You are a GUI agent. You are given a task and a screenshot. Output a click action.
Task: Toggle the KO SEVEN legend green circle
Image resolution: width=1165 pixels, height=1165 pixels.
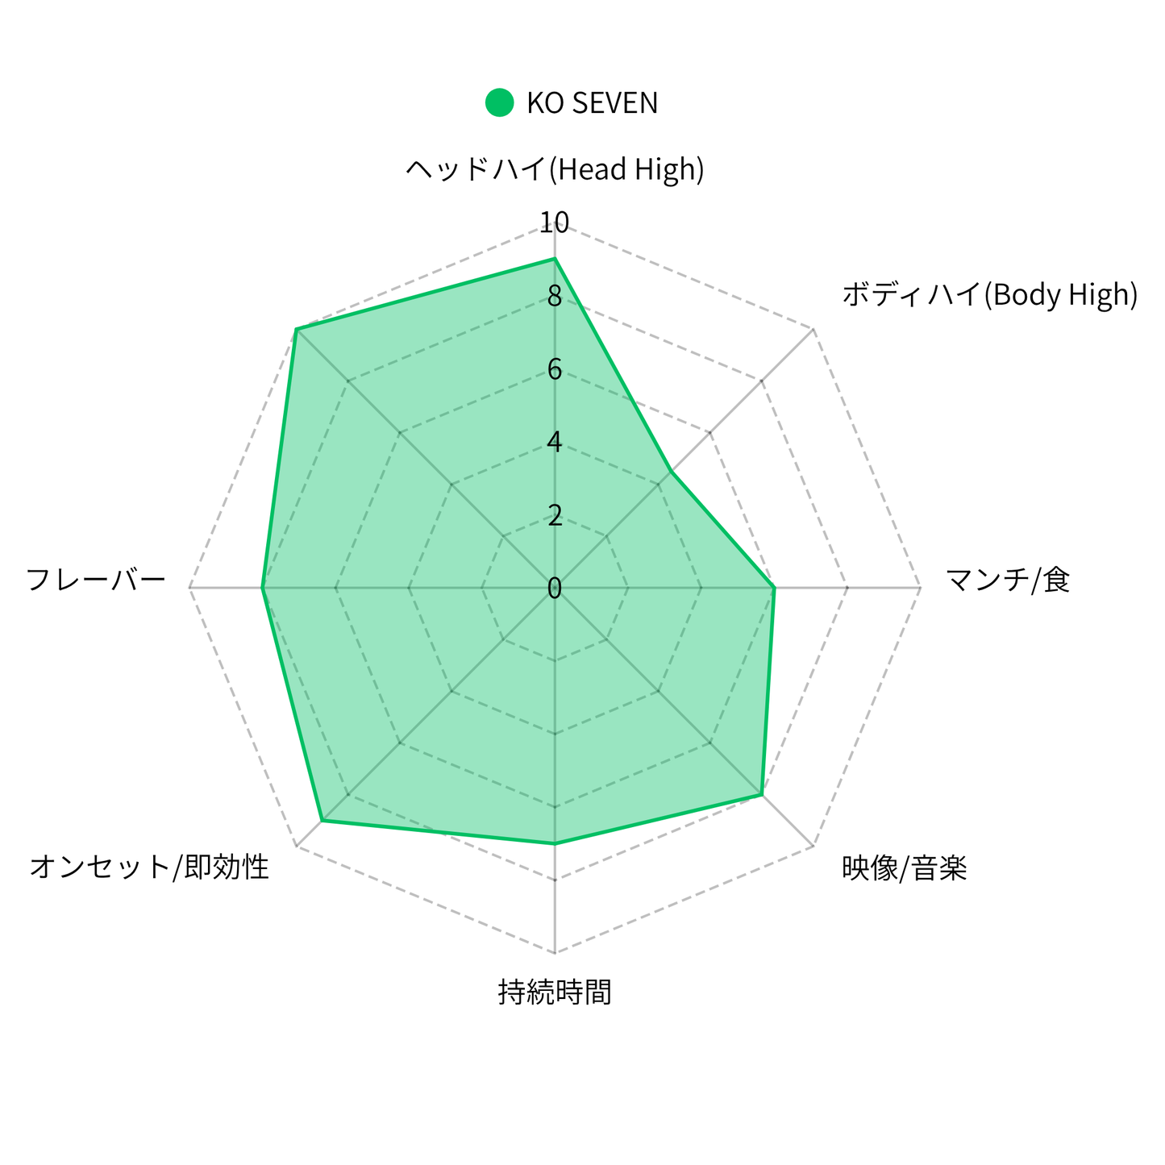(x=500, y=102)
